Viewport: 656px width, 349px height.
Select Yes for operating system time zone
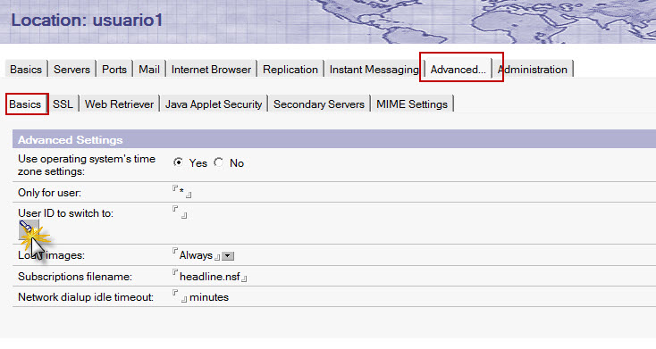tap(178, 162)
